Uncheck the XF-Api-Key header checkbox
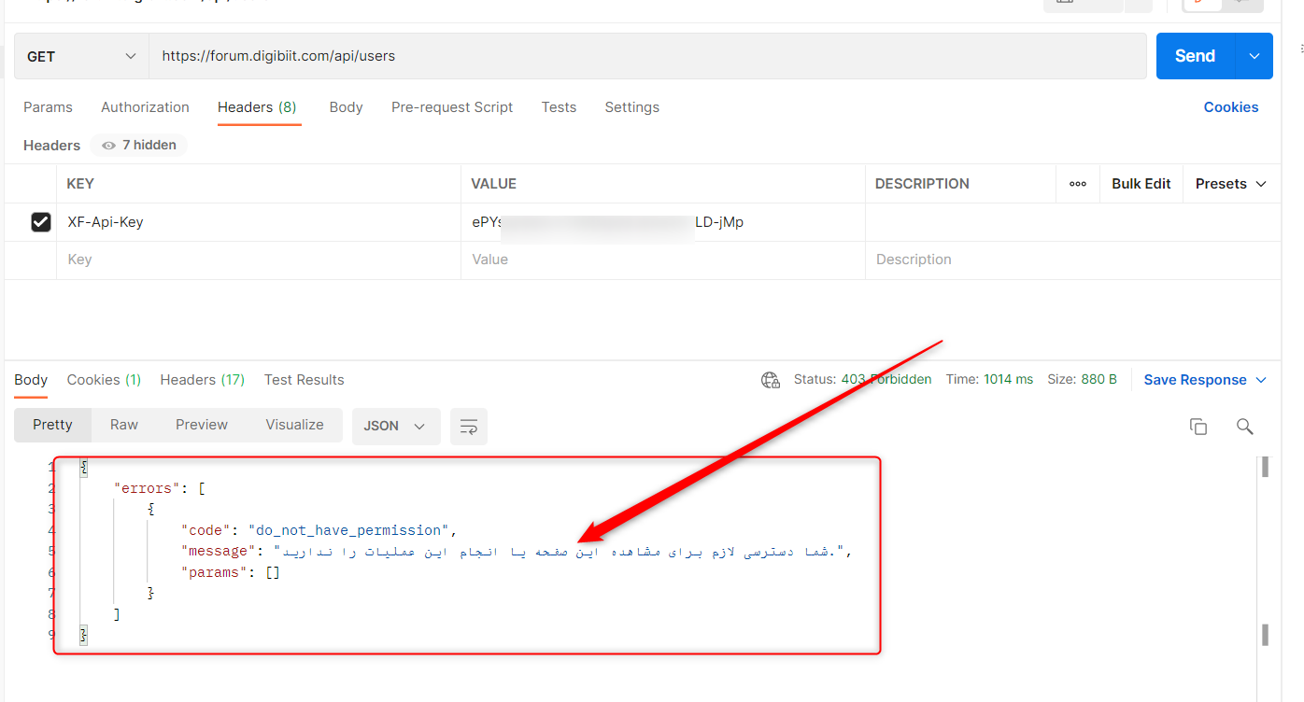 pos(41,222)
